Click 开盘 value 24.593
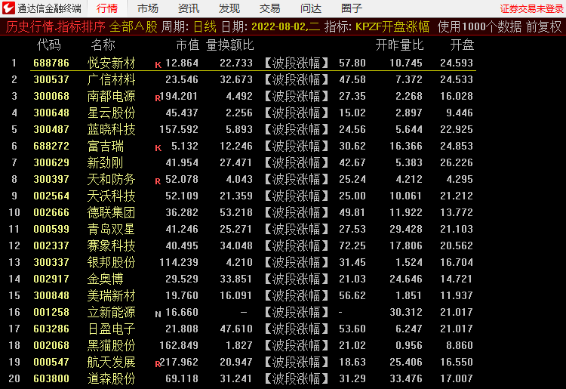Image resolution: width=566 pixels, height=389 pixels. [457, 63]
